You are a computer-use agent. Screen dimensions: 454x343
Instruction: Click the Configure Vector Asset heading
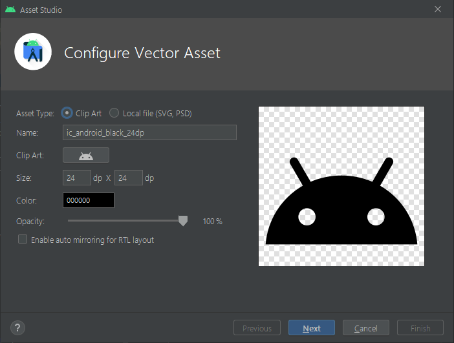[142, 53]
